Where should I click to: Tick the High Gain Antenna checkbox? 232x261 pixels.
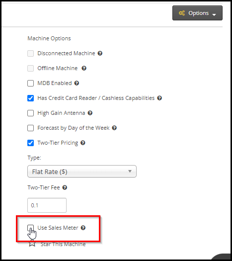click(31, 113)
